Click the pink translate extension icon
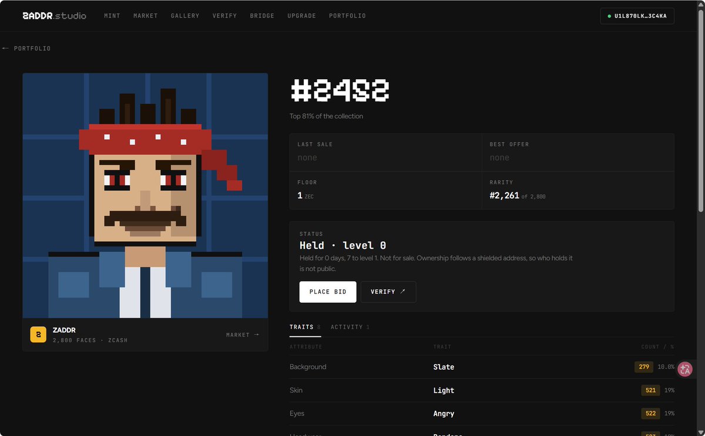The image size is (705, 436). [685, 369]
